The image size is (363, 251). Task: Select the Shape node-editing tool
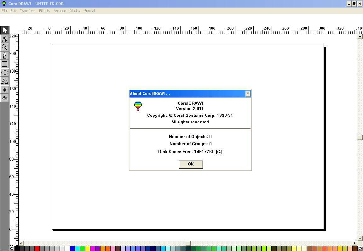click(4, 39)
